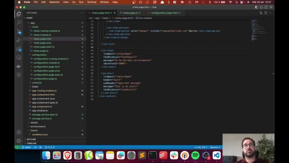Switch to the chats.page.ts tab
Screen dimensions: 289x163
point(130,13)
